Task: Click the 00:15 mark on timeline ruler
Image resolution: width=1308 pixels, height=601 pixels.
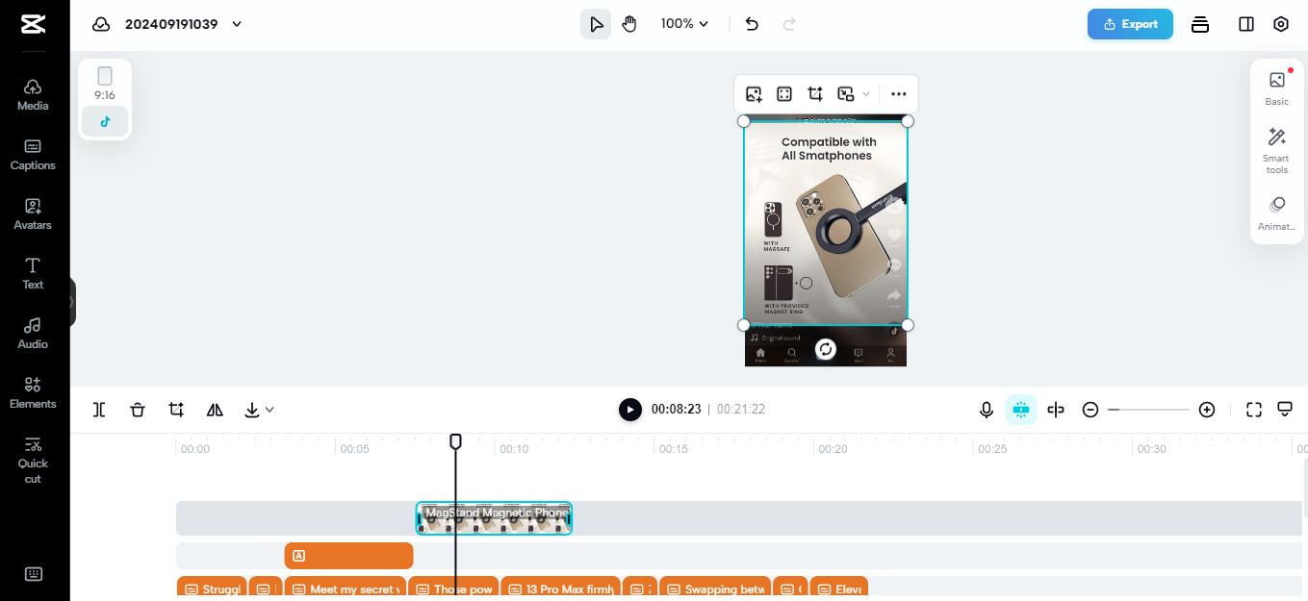Action: (x=673, y=449)
